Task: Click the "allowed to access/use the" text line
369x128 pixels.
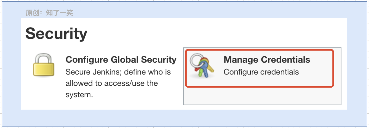Action: coord(112,83)
